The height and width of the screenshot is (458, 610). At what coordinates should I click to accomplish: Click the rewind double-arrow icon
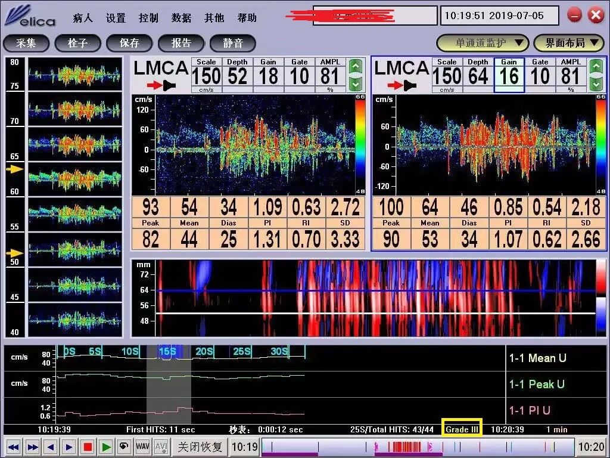14,446
